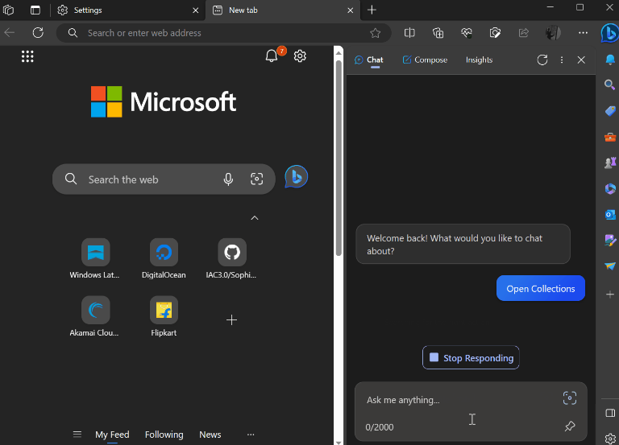Click scrollbar down arrow

pyautogui.click(x=339, y=443)
